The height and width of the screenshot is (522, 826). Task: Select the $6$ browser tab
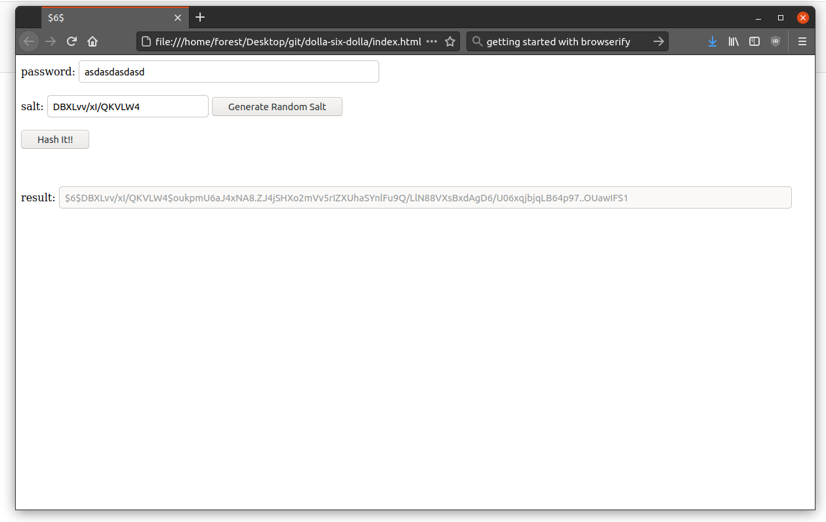(115, 18)
